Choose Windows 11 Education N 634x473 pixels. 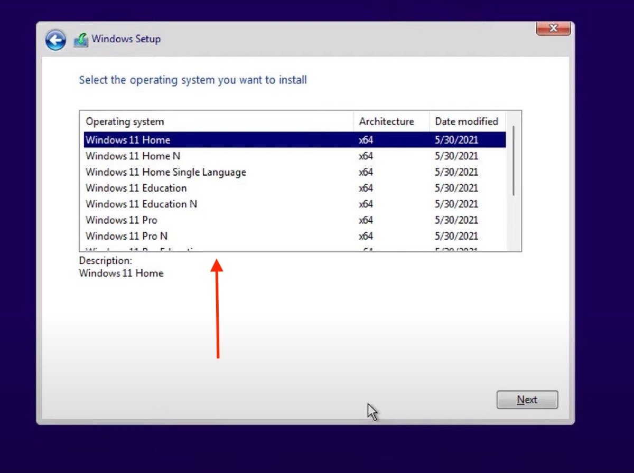click(295, 204)
